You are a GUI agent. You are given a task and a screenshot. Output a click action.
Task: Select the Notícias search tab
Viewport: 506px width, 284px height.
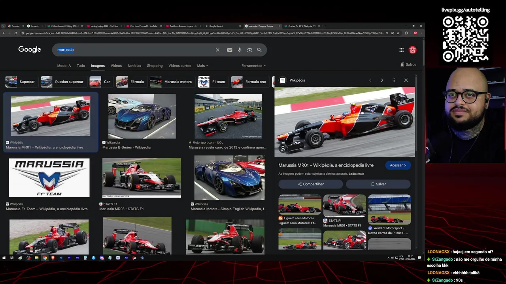click(134, 66)
